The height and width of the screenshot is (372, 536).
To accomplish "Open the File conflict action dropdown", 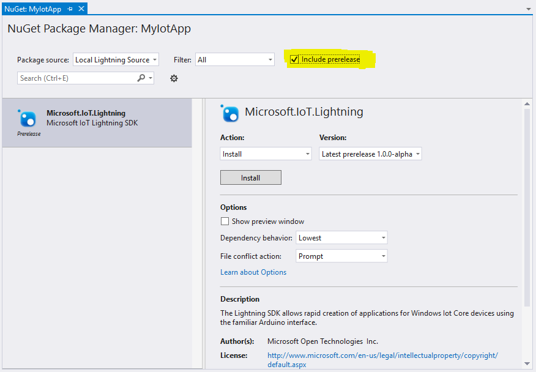I will (341, 256).
